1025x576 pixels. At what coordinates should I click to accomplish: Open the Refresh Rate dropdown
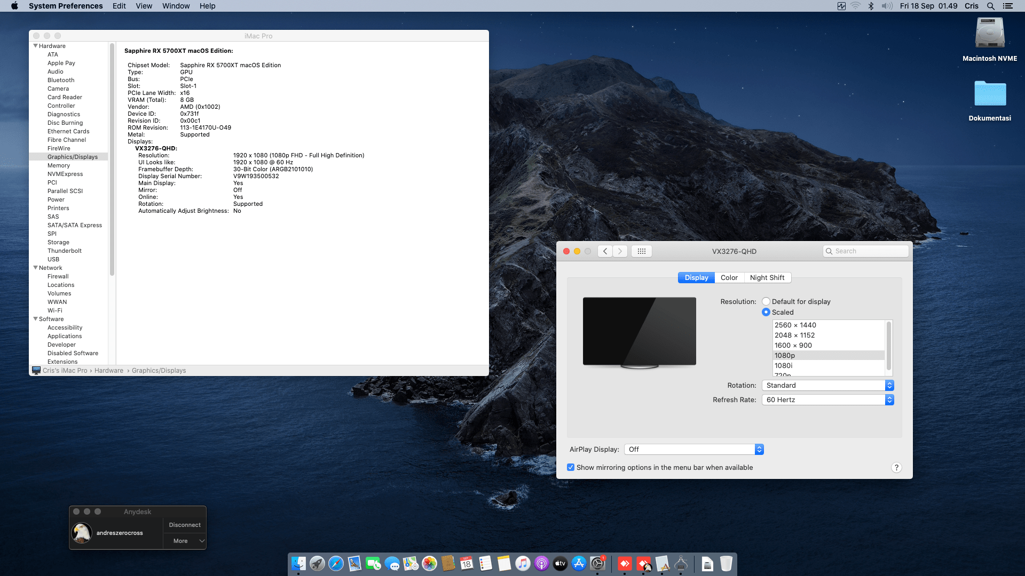click(x=827, y=399)
